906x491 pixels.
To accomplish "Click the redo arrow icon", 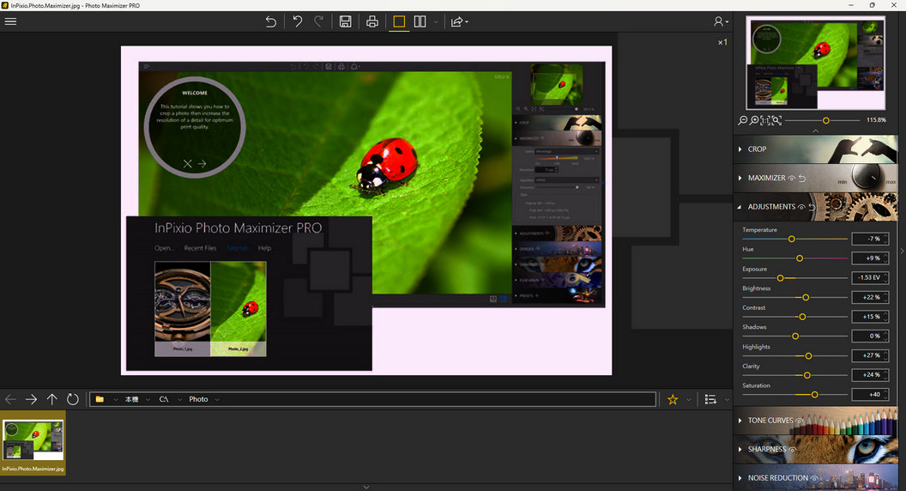I will 318,22.
